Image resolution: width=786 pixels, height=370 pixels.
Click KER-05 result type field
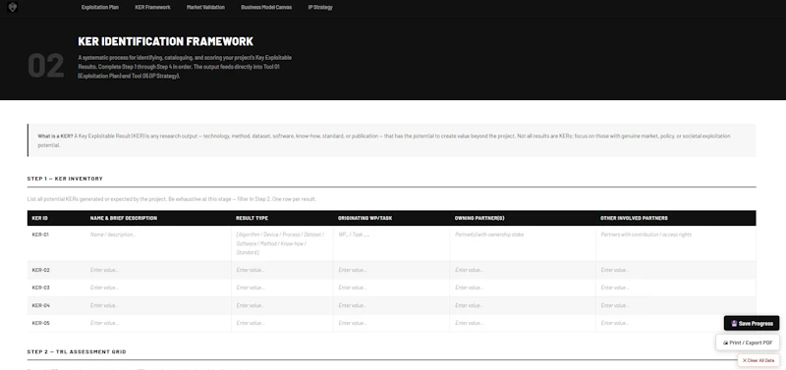[282, 324]
